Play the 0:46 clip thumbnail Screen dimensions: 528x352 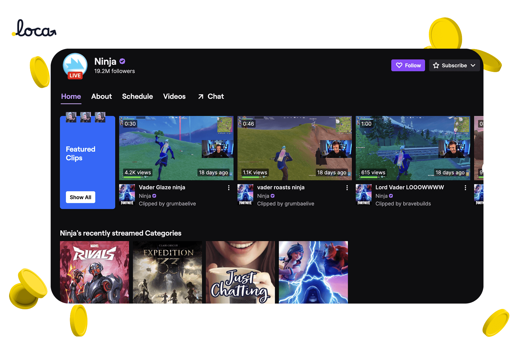pyautogui.click(x=295, y=148)
